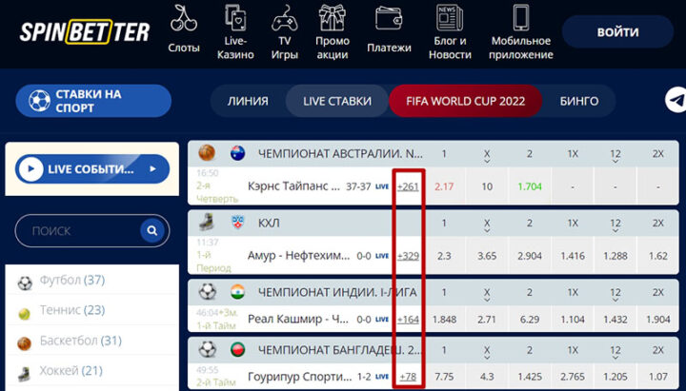
Task: Open Live-Казино cards icon
Action: (x=235, y=17)
